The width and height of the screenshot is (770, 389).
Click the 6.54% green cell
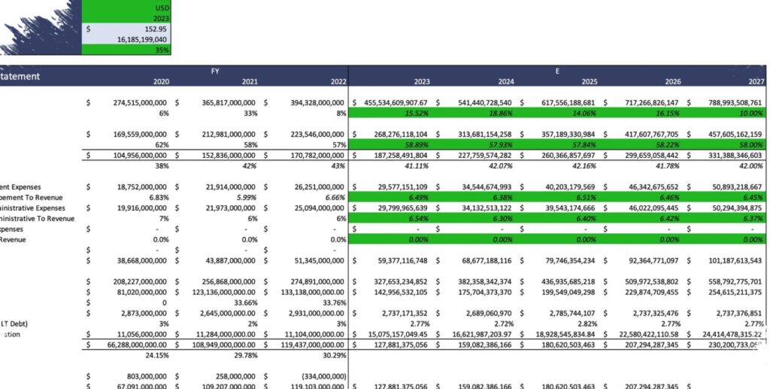(x=419, y=218)
